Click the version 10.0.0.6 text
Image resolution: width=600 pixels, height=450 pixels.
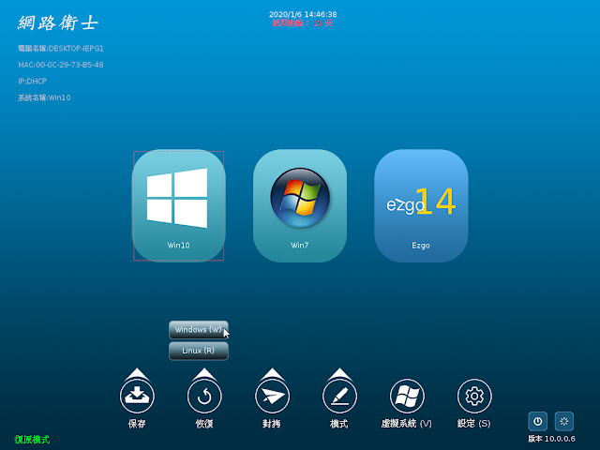pyautogui.click(x=551, y=439)
